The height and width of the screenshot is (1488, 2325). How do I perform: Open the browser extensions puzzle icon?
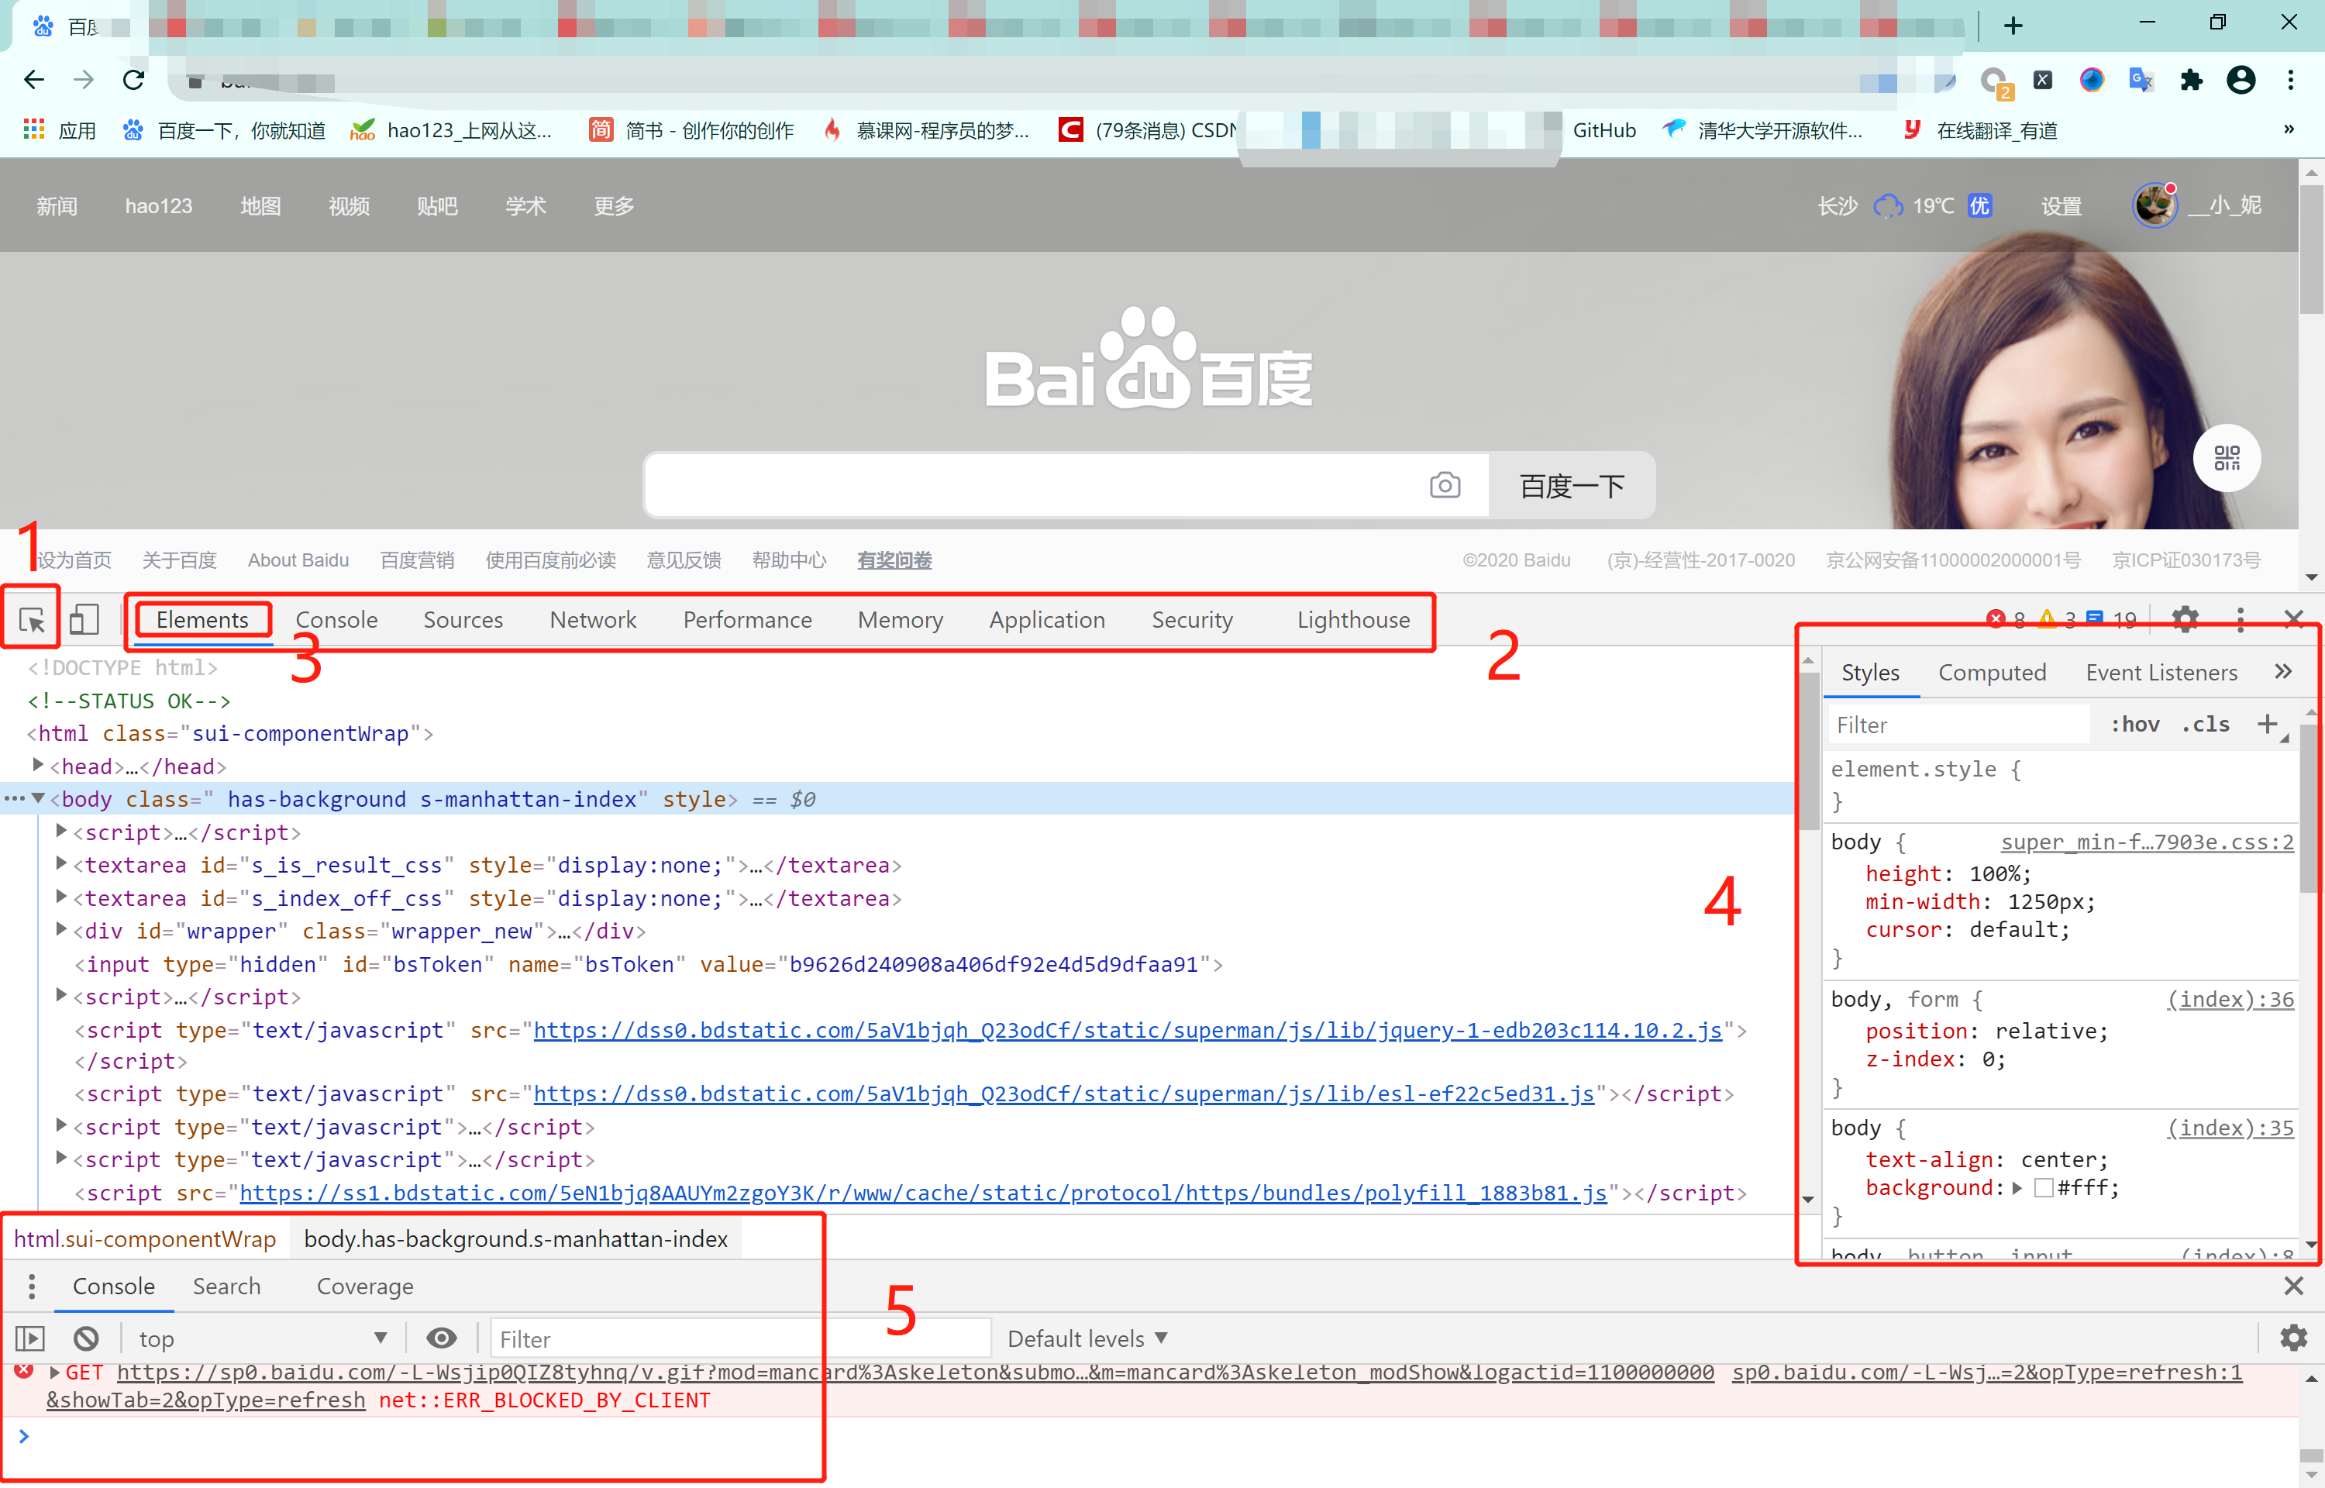(2191, 80)
